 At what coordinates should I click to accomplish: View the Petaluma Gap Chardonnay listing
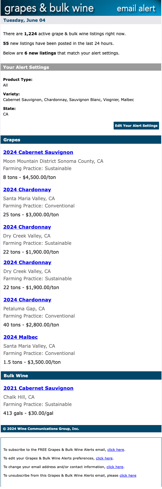click(27, 300)
